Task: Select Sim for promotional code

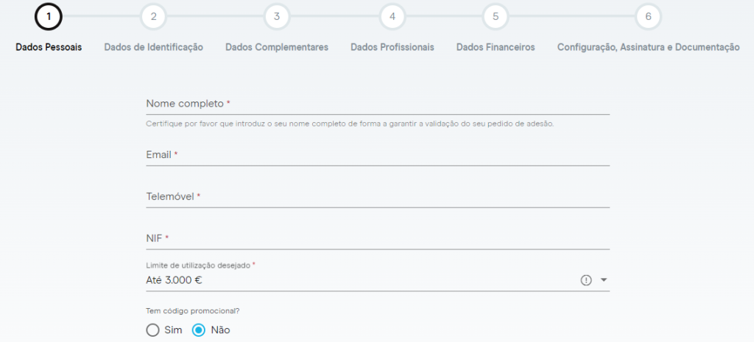Action: [153, 330]
